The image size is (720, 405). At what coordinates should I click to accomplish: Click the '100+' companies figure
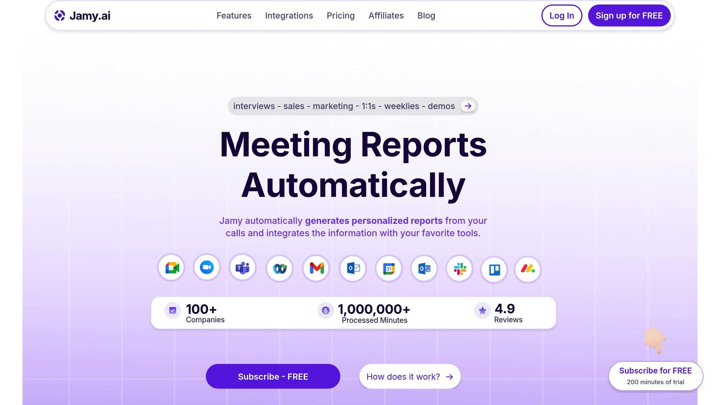(201, 309)
